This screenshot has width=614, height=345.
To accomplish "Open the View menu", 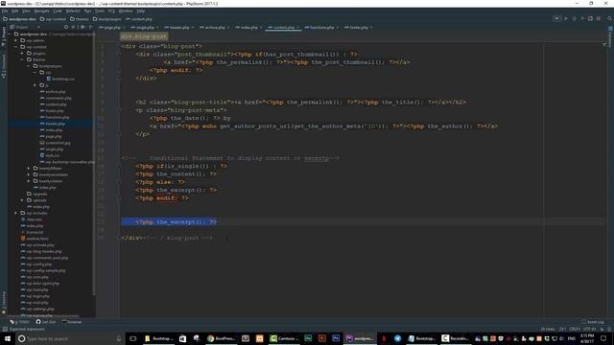I will click(x=26, y=11).
